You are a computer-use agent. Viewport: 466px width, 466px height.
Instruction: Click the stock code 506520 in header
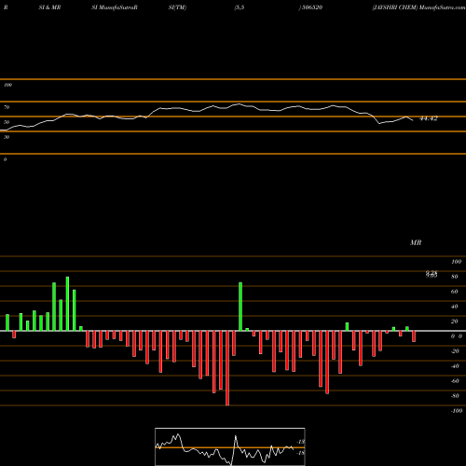[x=312, y=7]
